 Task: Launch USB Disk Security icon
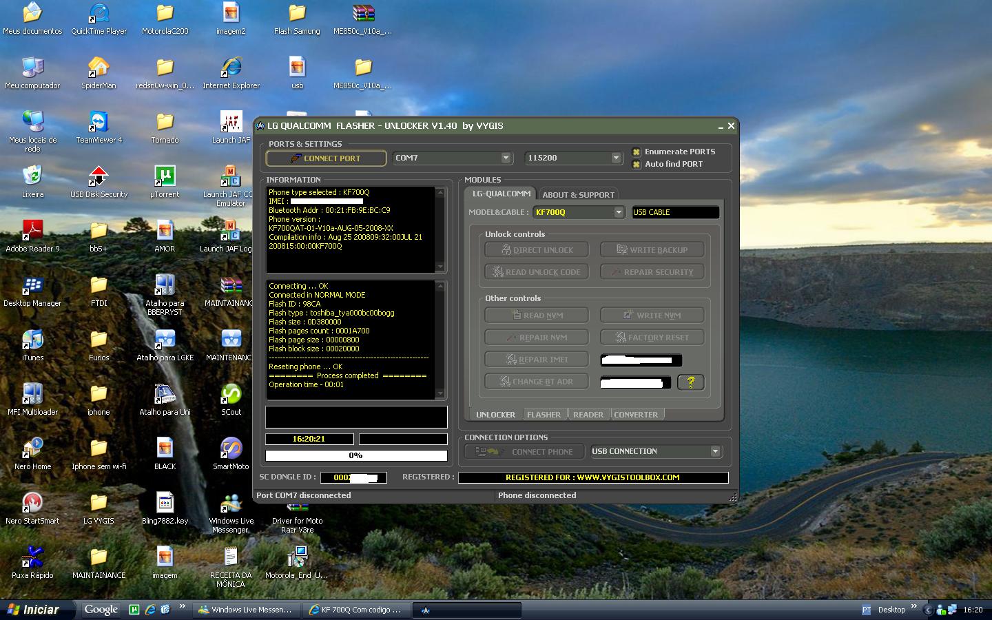click(99, 182)
